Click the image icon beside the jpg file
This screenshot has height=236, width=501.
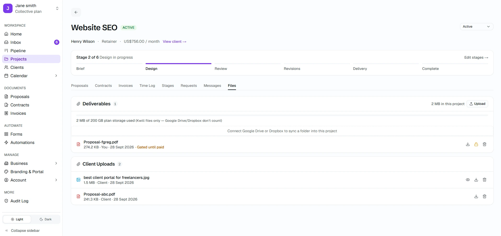coord(78,180)
